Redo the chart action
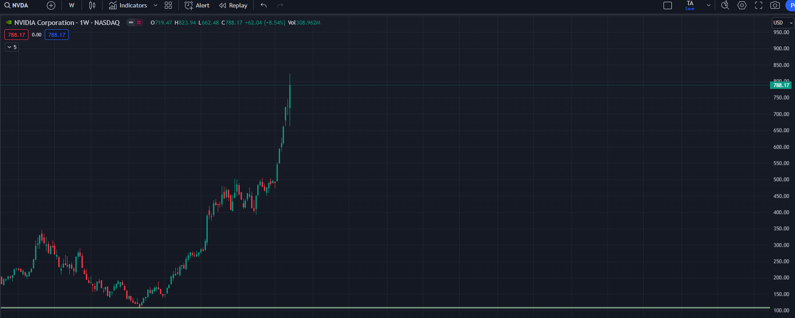The image size is (795, 318). click(x=280, y=5)
